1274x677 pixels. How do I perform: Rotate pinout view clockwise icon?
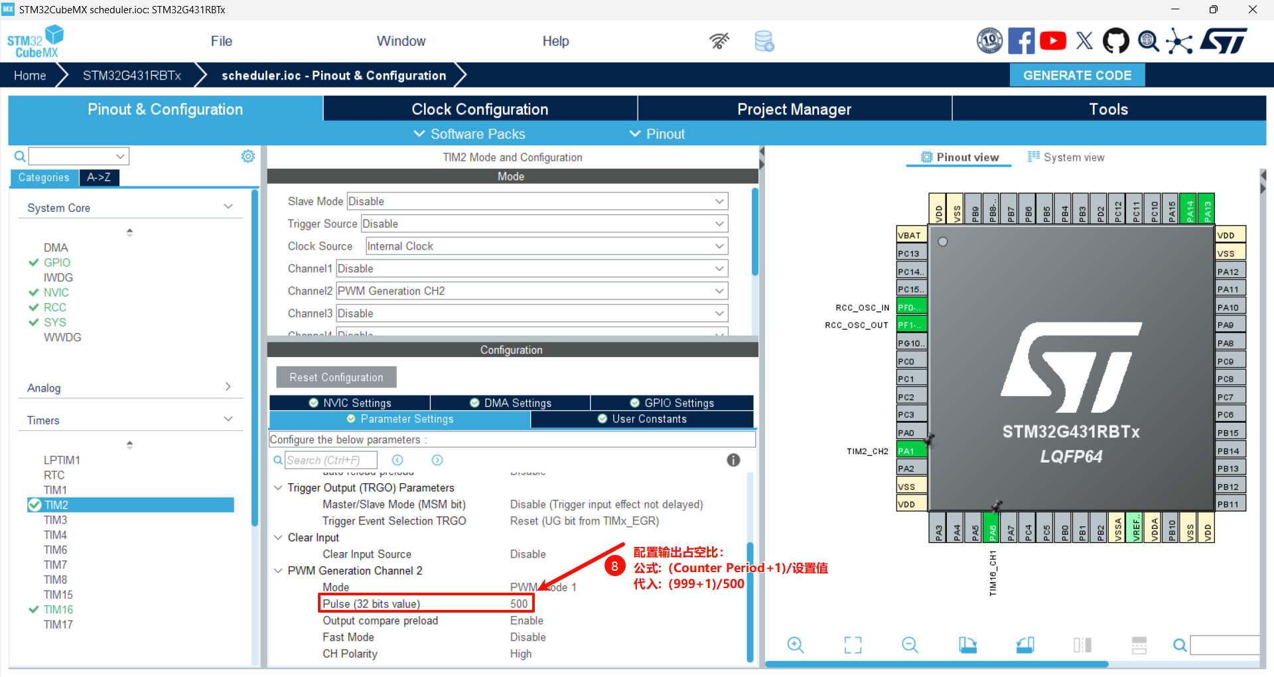tap(967, 644)
